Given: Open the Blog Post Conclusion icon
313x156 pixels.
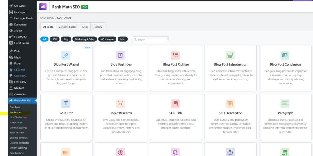Looking at the screenshot, I should pyautogui.click(x=285, y=55).
